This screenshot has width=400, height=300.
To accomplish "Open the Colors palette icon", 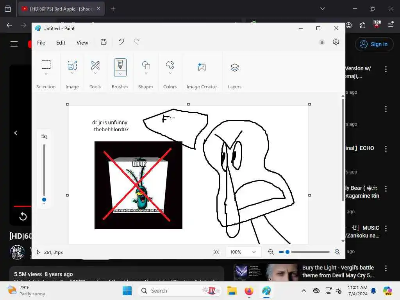I will (x=170, y=65).
